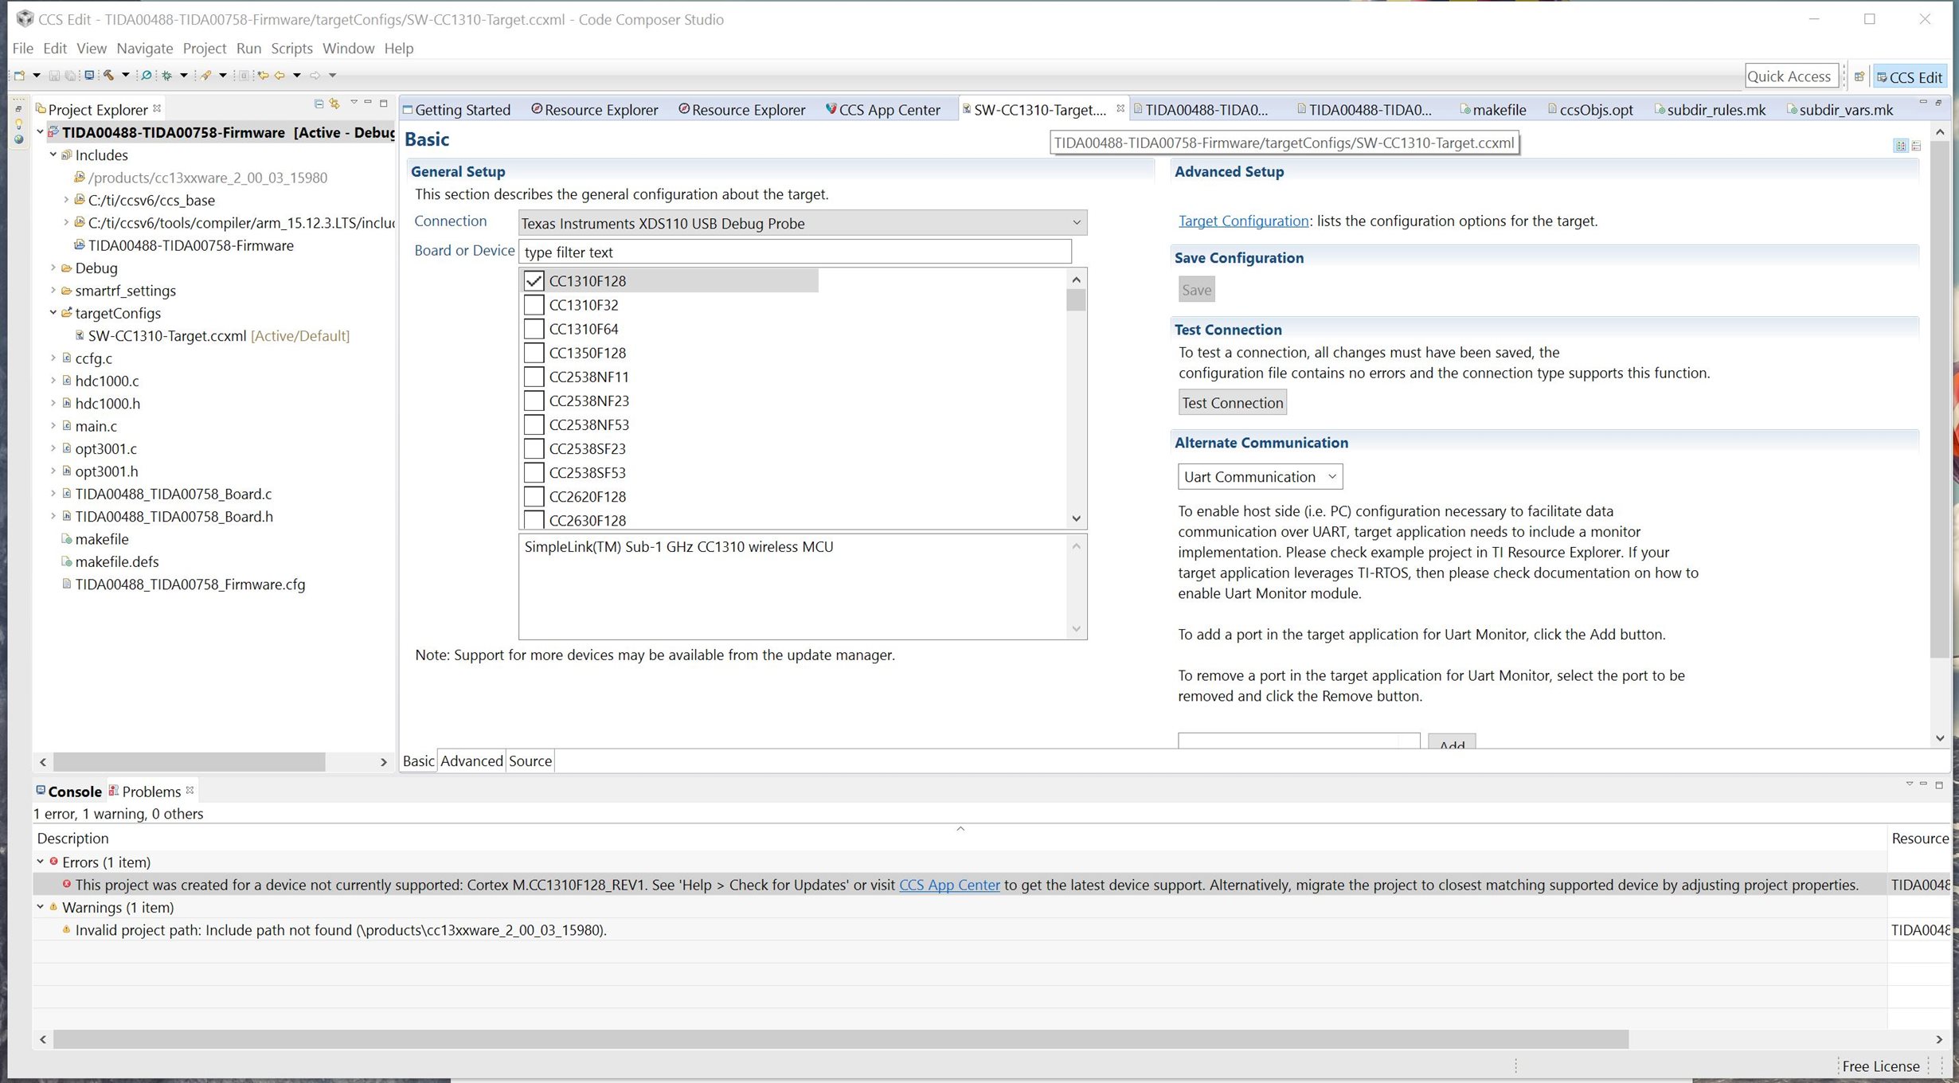Check the CC2538NF53 device checkbox
The height and width of the screenshot is (1083, 1959).
tap(534, 424)
